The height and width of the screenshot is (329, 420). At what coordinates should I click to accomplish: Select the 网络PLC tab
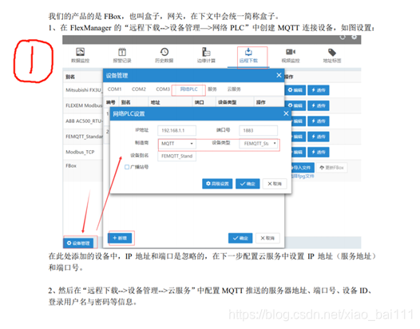pyautogui.click(x=188, y=89)
